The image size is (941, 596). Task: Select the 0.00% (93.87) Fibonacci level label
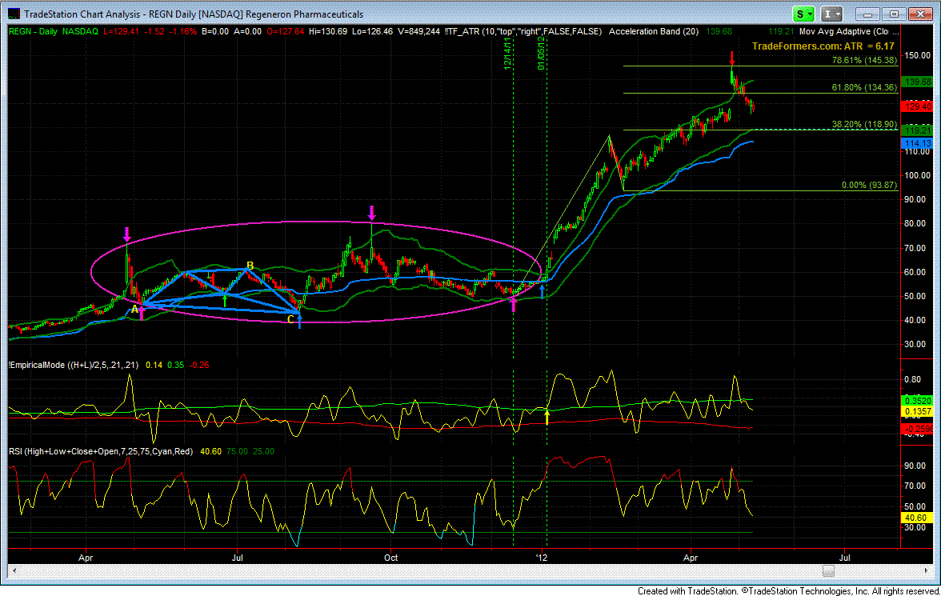tap(870, 185)
